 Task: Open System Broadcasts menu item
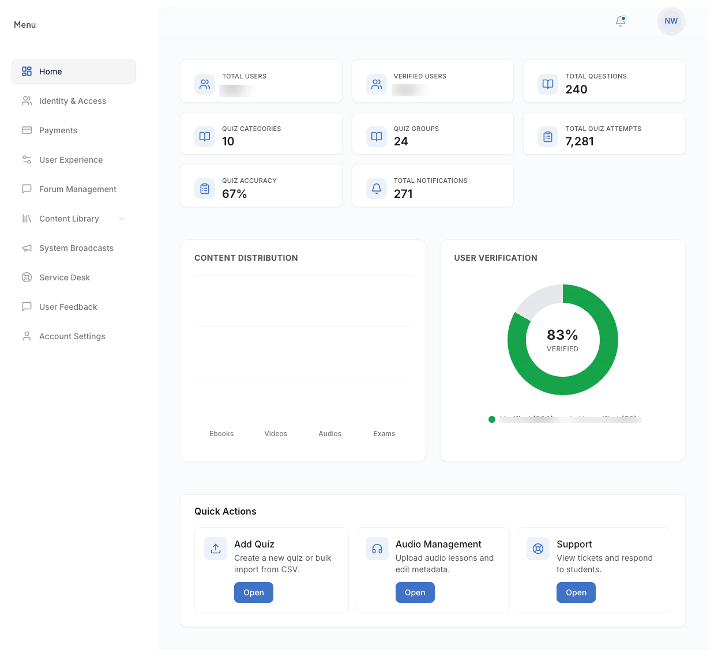tap(74, 248)
